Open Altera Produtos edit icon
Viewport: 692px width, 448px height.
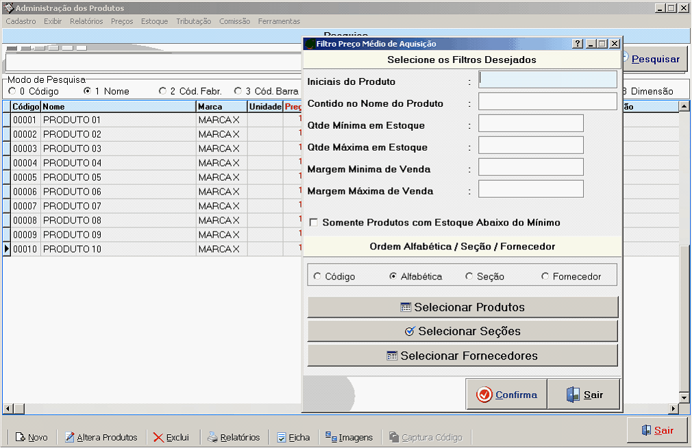click(x=70, y=437)
